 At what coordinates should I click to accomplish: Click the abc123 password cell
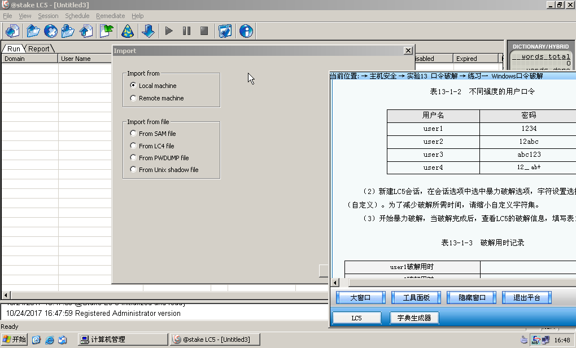[529, 155]
